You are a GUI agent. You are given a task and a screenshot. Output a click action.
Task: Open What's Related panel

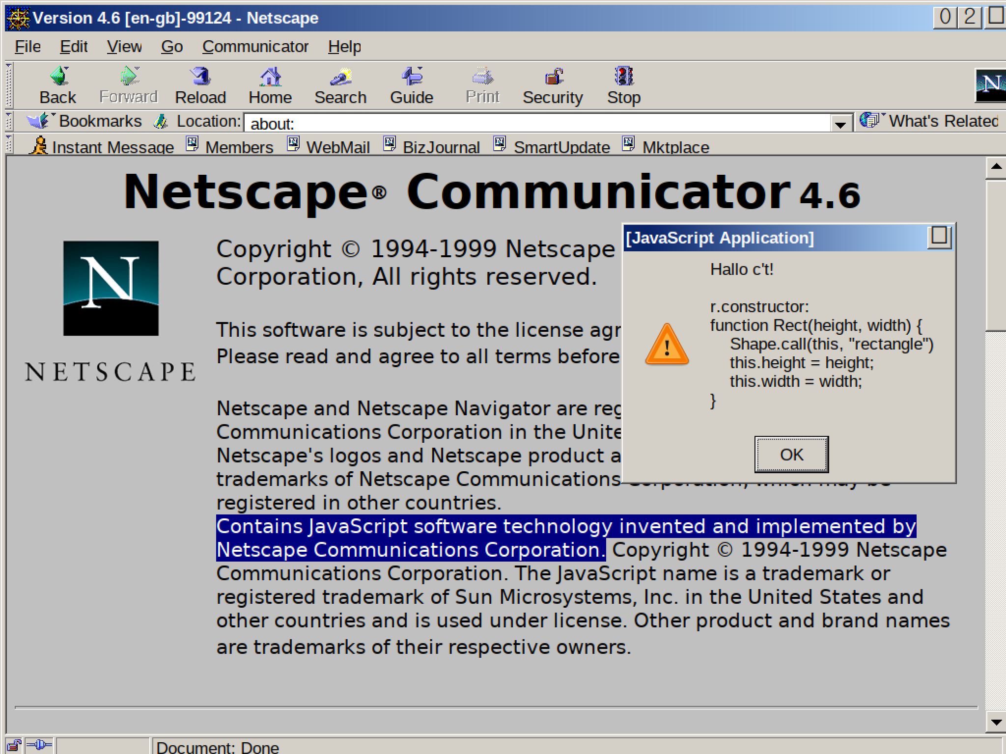click(929, 121)
